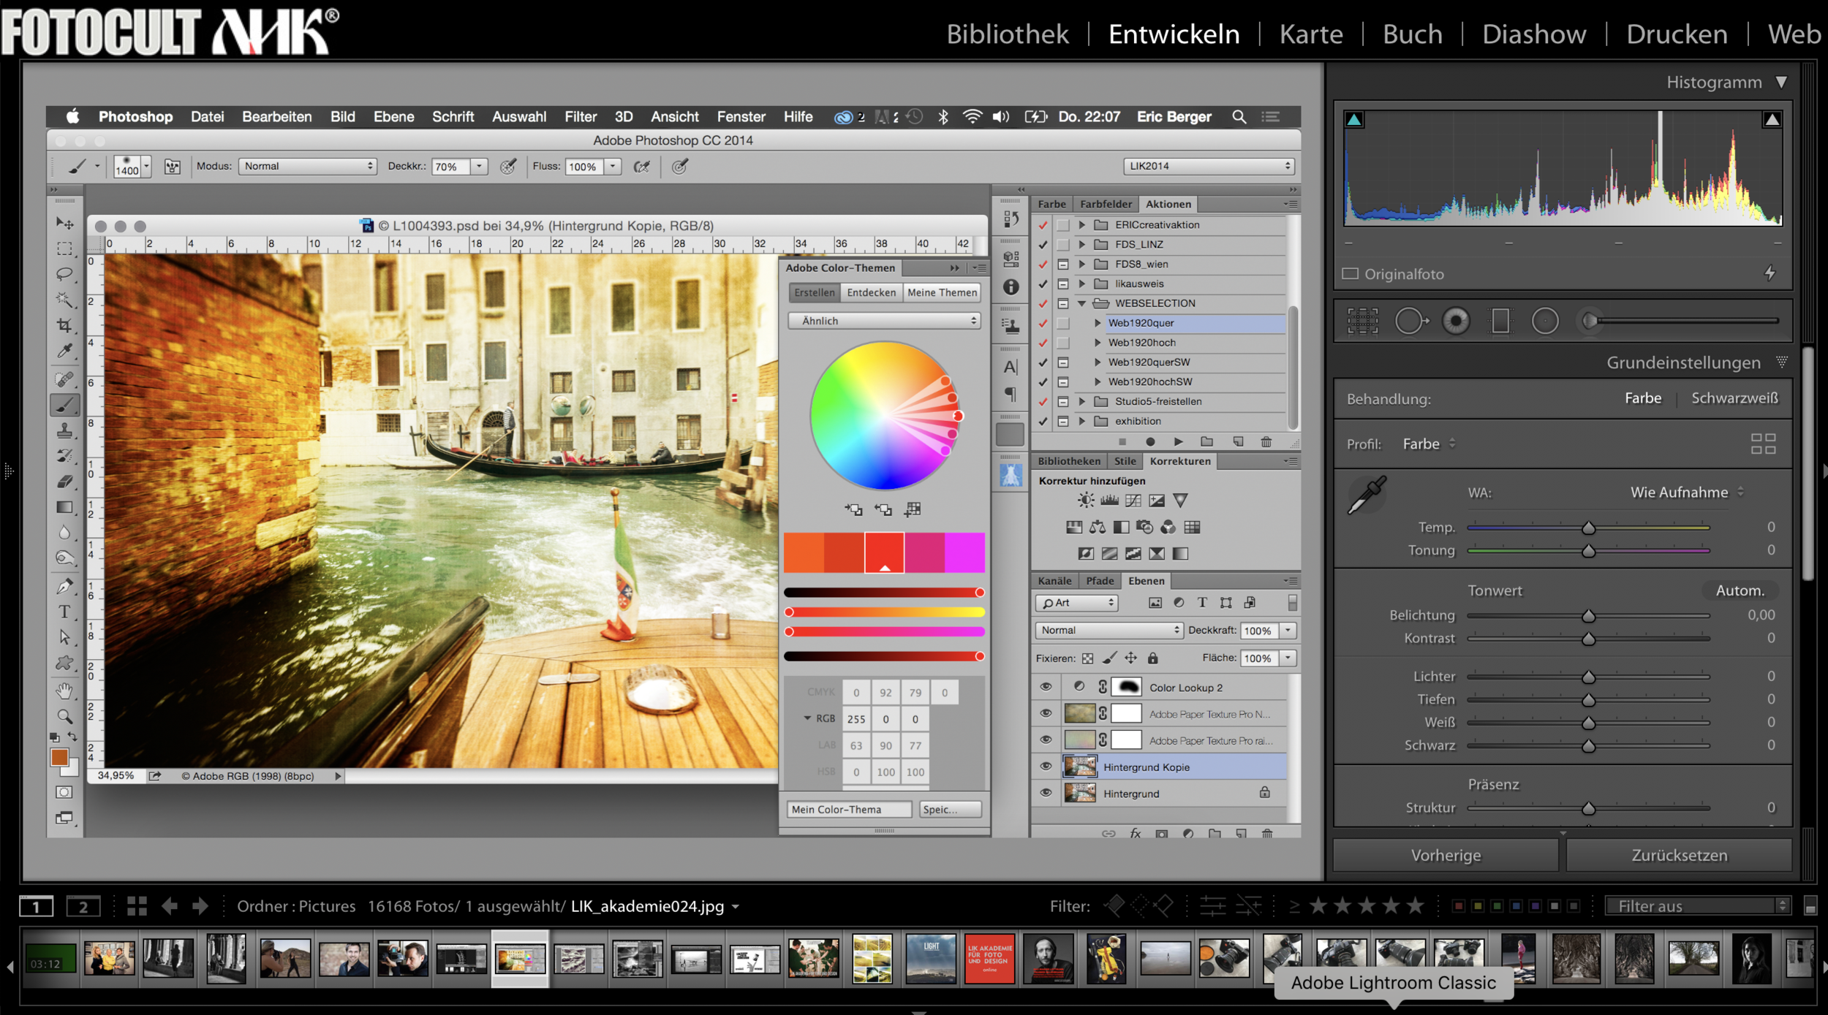This screenshot has width=1828, height=1015.
Task: Delete layer with Layers panel trash icon
Action: pyautogui.click(x=1267, y=833)
